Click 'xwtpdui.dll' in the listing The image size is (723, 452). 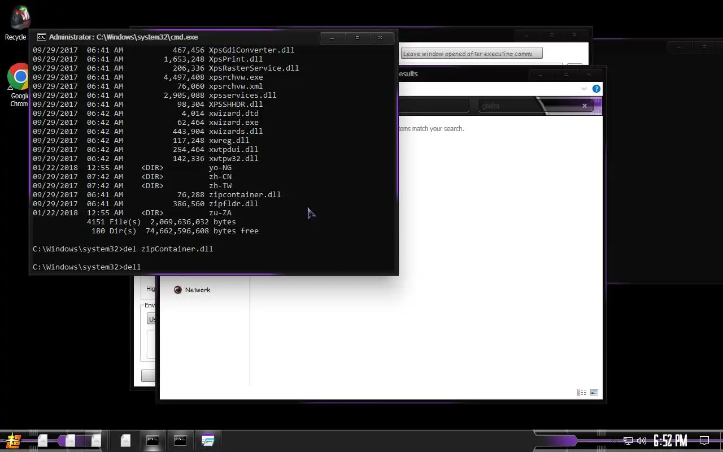pyautogui.click(x=233, y=149)
